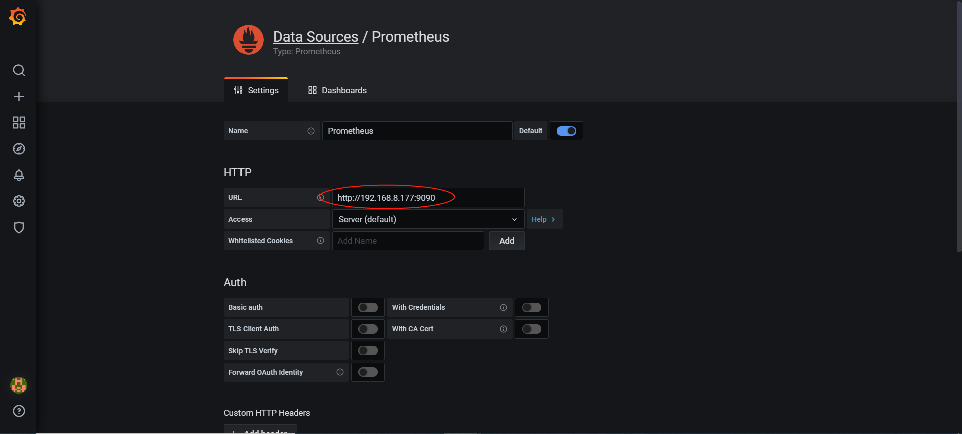Disable the Default data source toggle
The height and width of the screenshot is (434, 962).
(566, 131)
